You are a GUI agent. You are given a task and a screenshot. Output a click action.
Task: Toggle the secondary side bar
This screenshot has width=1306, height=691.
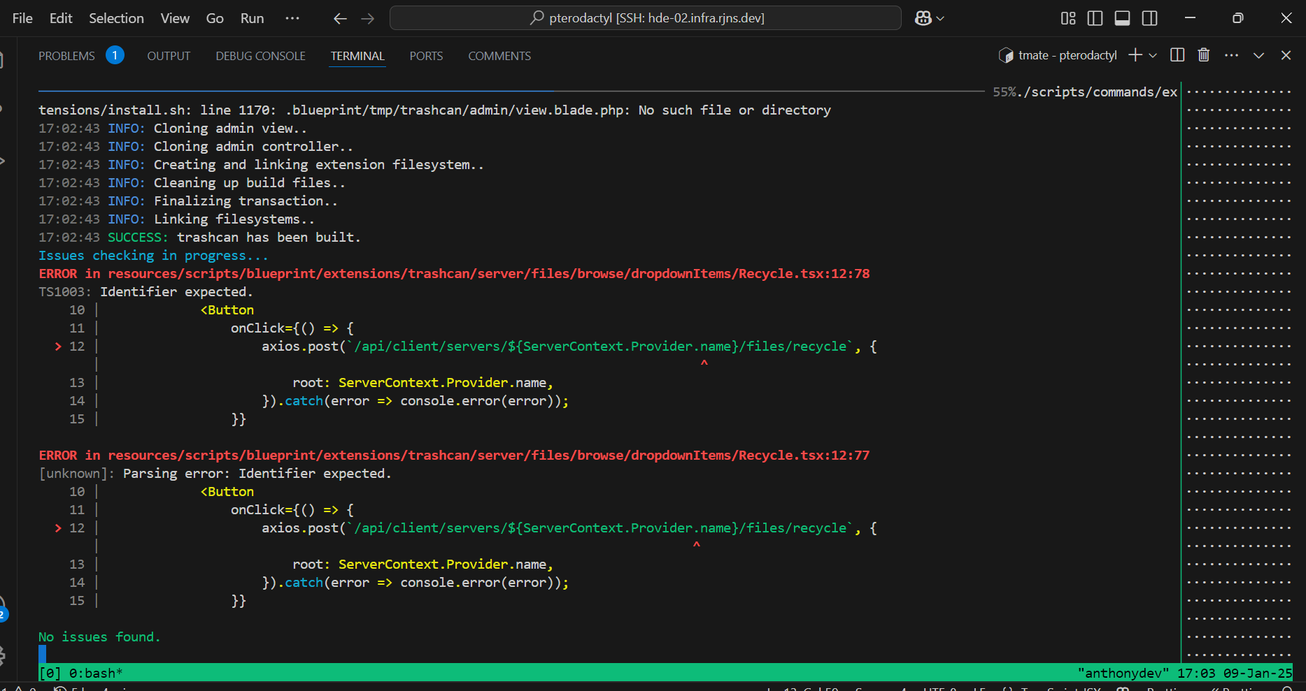tap(1150, 19)
